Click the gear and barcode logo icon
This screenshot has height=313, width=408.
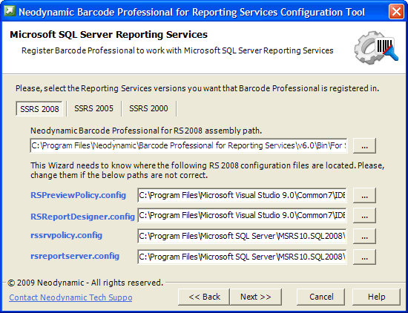(376, 47)
